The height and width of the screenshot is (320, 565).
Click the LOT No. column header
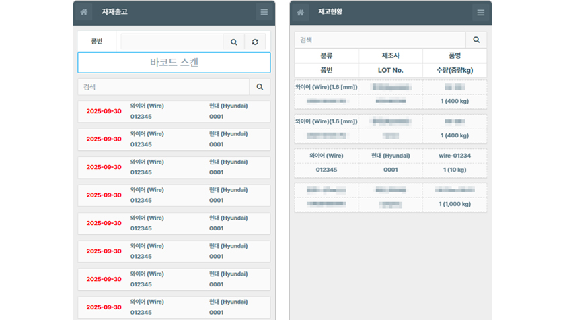coord(391,70)
